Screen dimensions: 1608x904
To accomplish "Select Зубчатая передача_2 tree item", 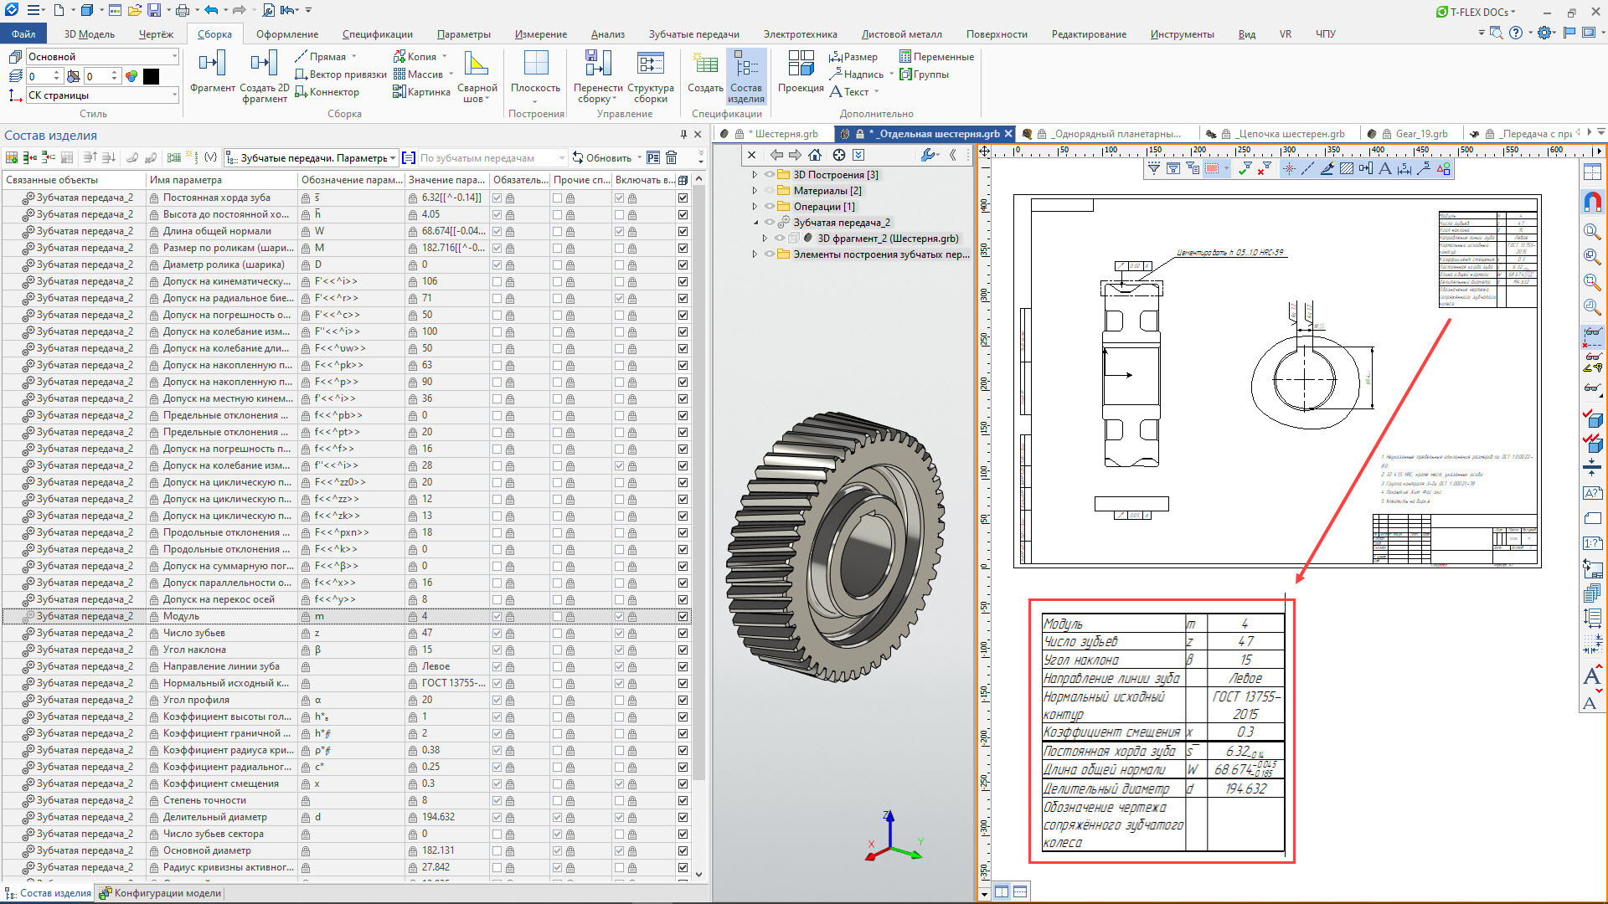I will click(841, 223).
